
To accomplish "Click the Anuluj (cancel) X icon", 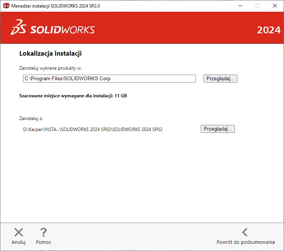I will (19, 232).
